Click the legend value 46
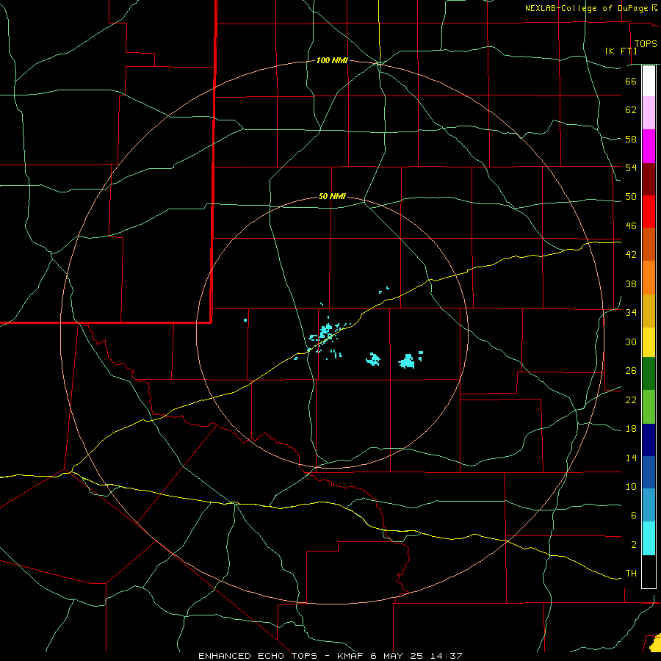Screen dimensions: 661x661 click(631, 226)
